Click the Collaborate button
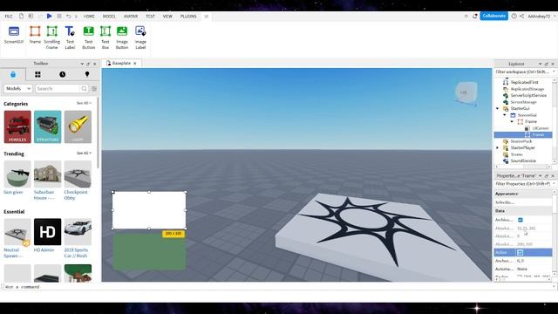 [494, 16]
